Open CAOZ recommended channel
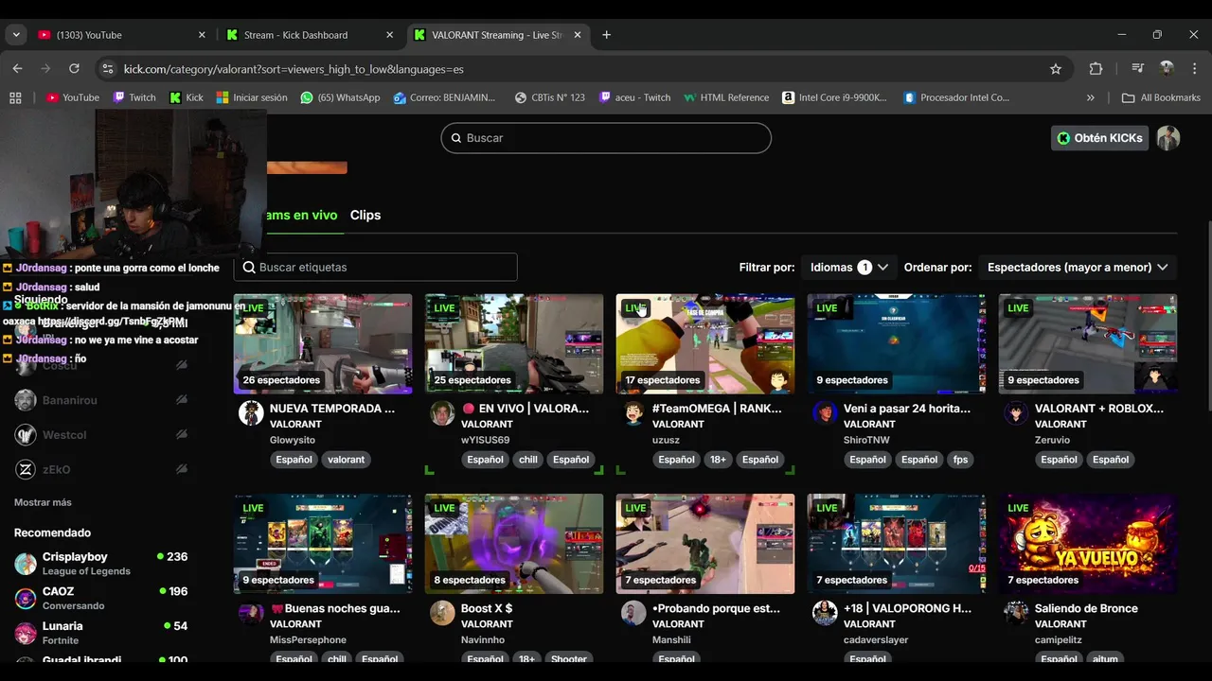 tap(101, 598)
